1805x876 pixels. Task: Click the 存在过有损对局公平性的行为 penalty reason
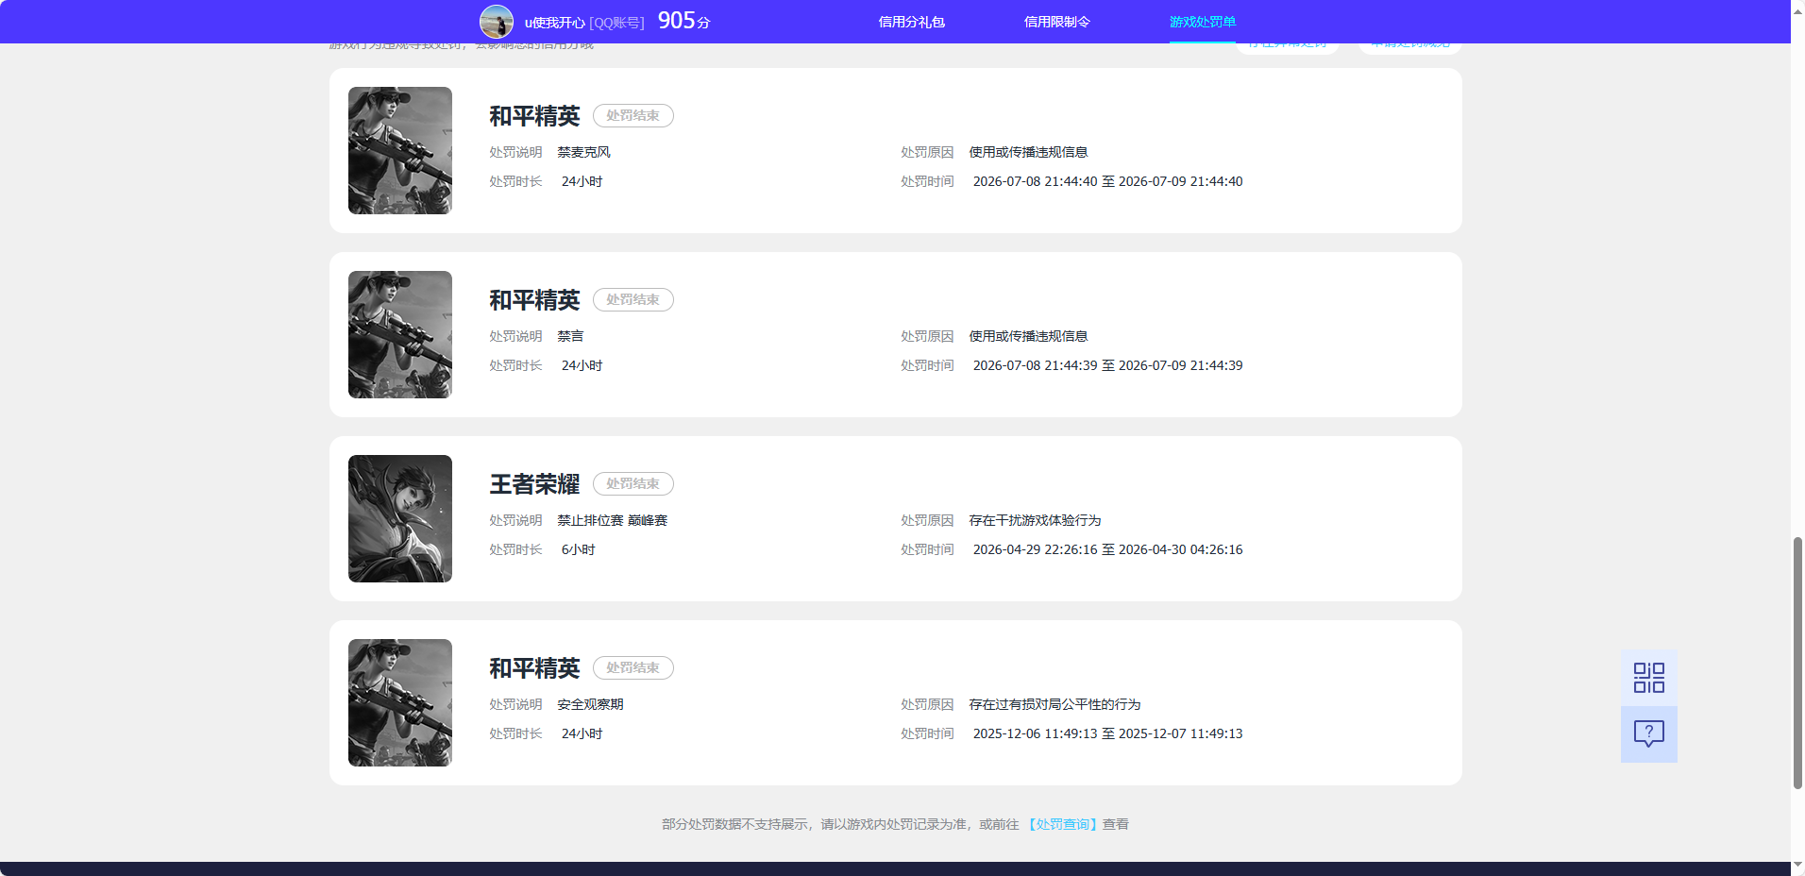click(x=1054, y=704)
